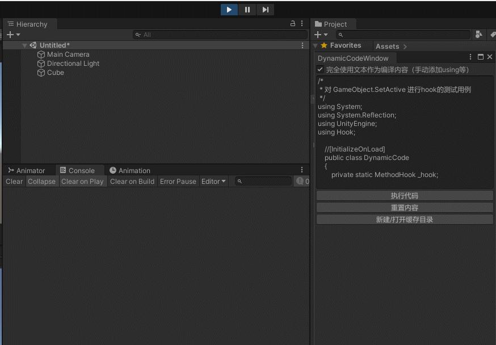The image size is (496, 345).
Task: Toggle the 完全使用文本作为编译内容 checkbox
Action: [320, 70]
